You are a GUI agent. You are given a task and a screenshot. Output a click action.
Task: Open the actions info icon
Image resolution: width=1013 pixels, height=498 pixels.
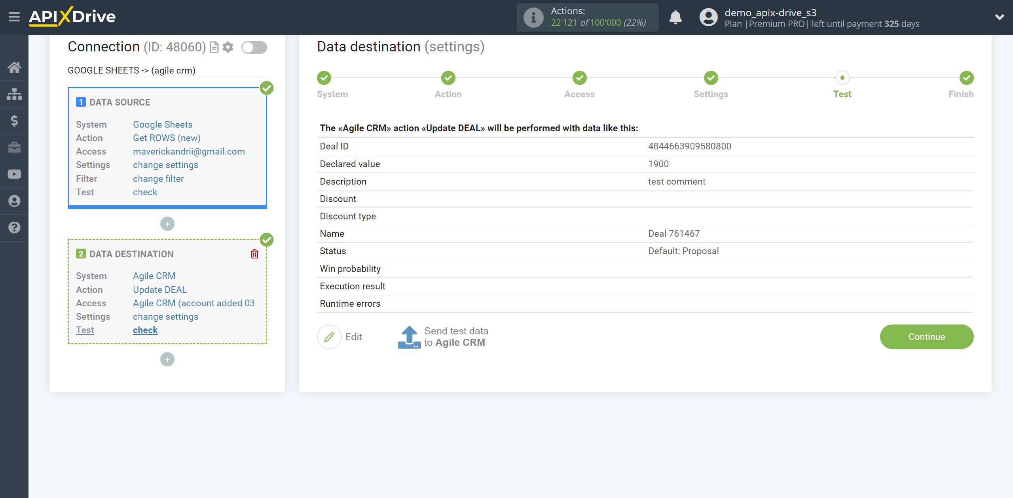click(x=533, y=17)
